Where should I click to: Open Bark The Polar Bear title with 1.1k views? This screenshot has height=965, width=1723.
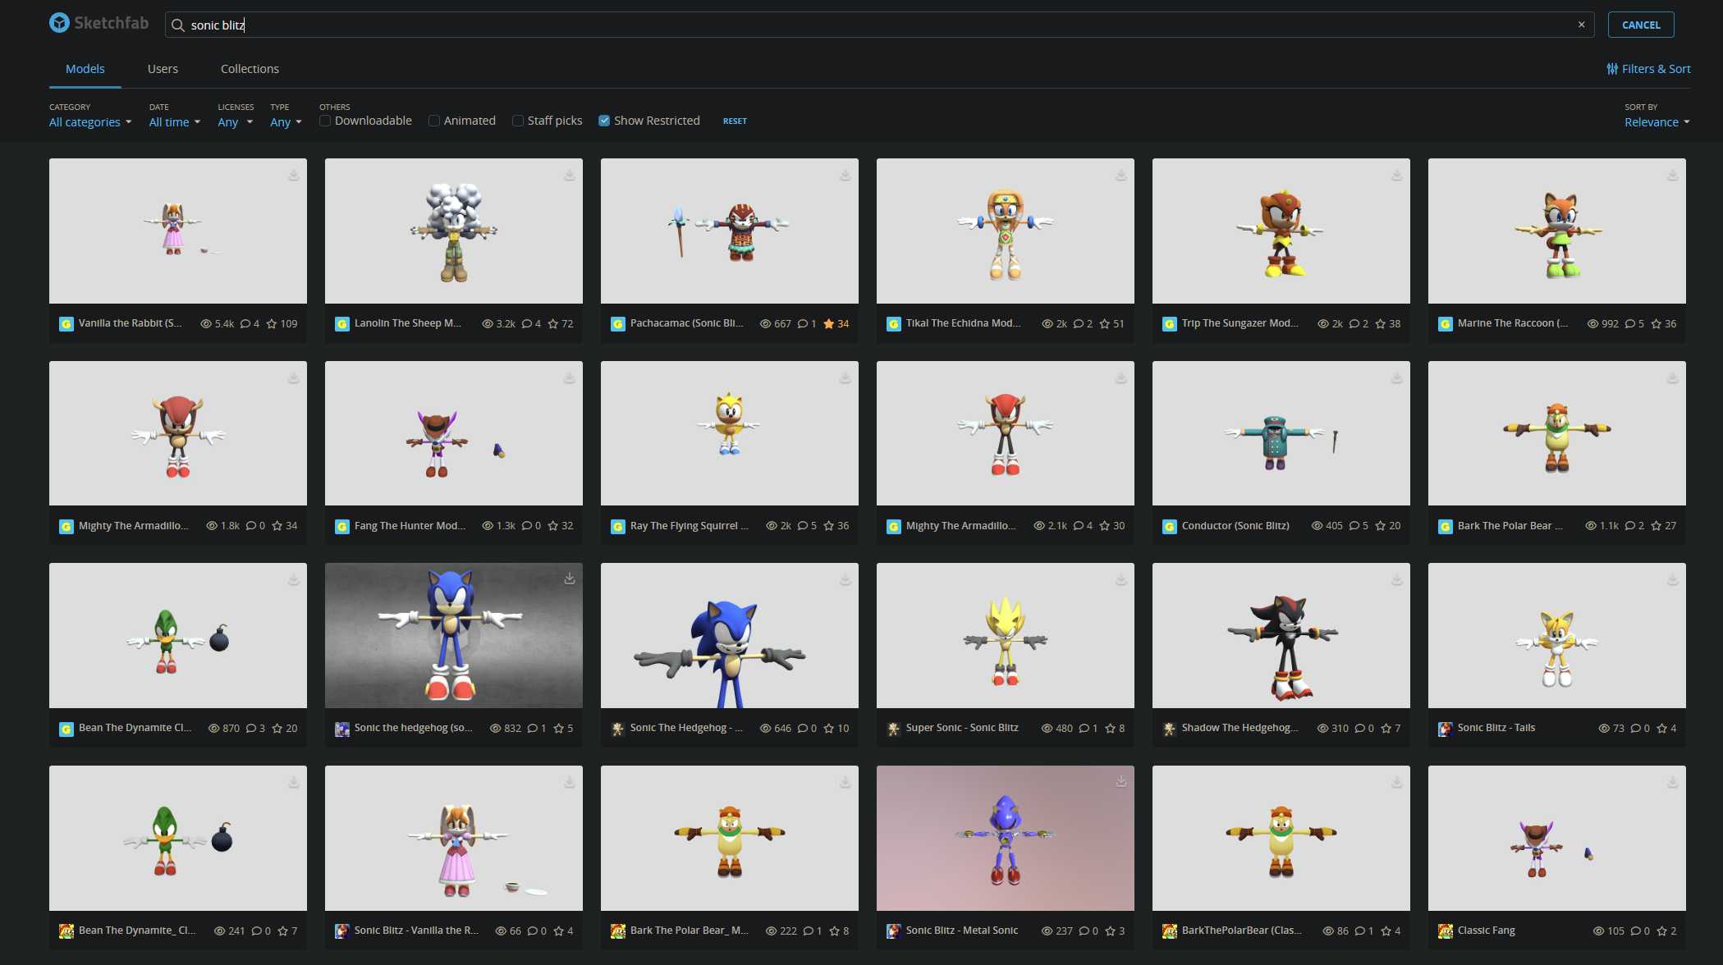click(x=1510, y=526)
